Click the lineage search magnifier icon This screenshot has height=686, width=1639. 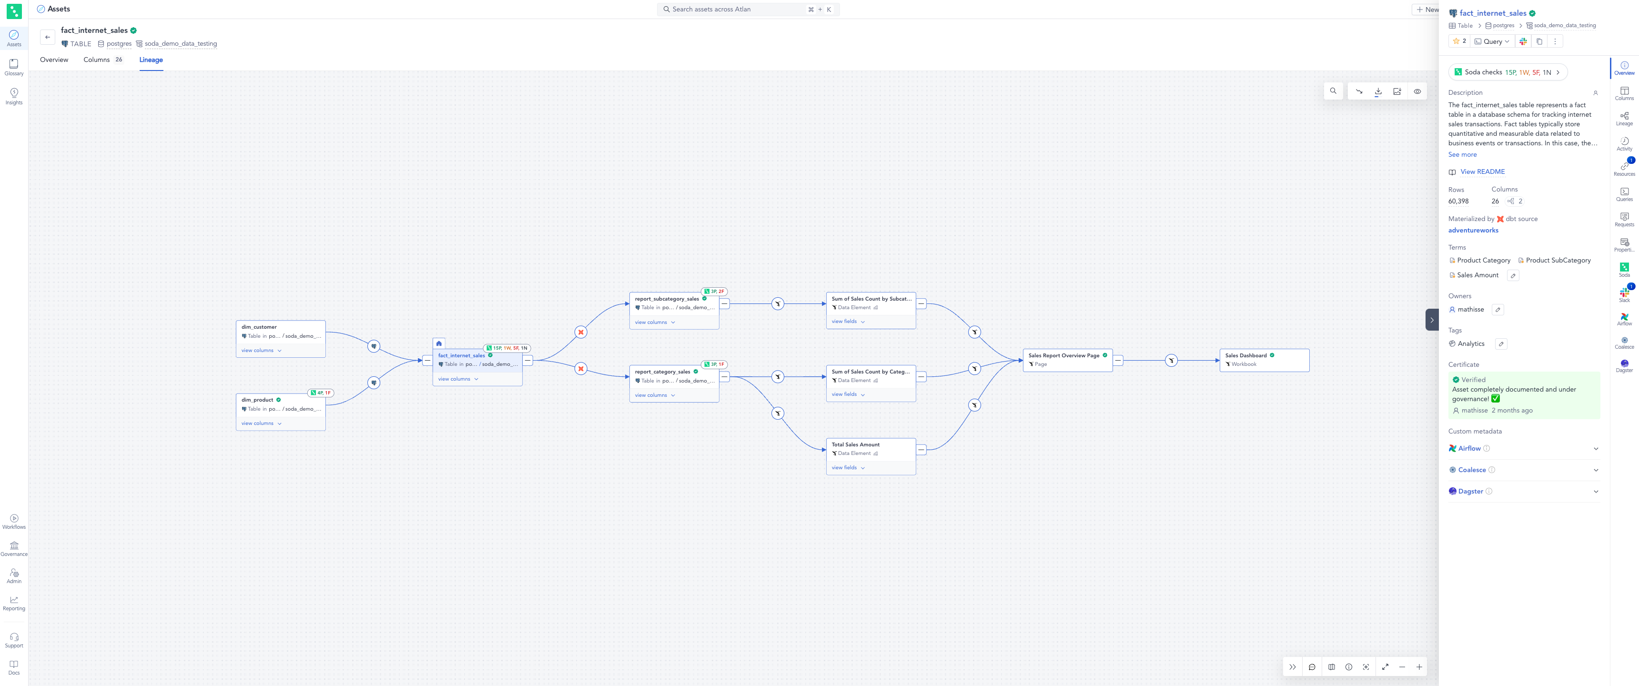(x=1333, y=91)
